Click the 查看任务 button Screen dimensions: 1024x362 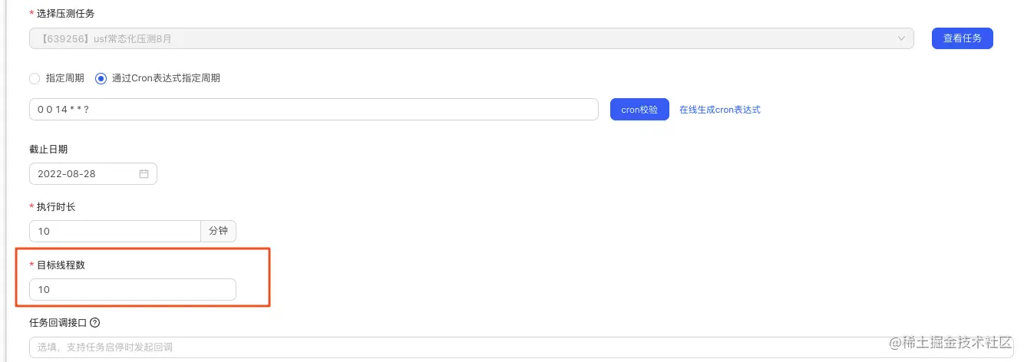962,38
